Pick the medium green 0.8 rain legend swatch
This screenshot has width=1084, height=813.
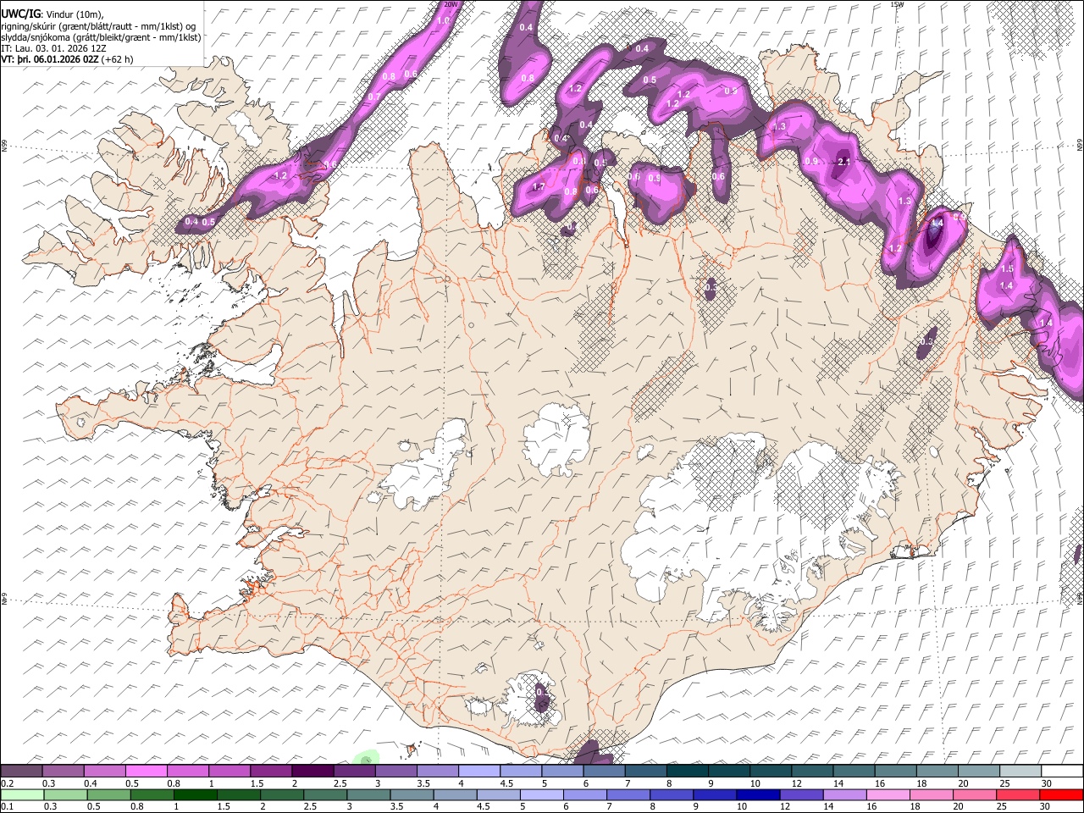click(x=152, y=794)
